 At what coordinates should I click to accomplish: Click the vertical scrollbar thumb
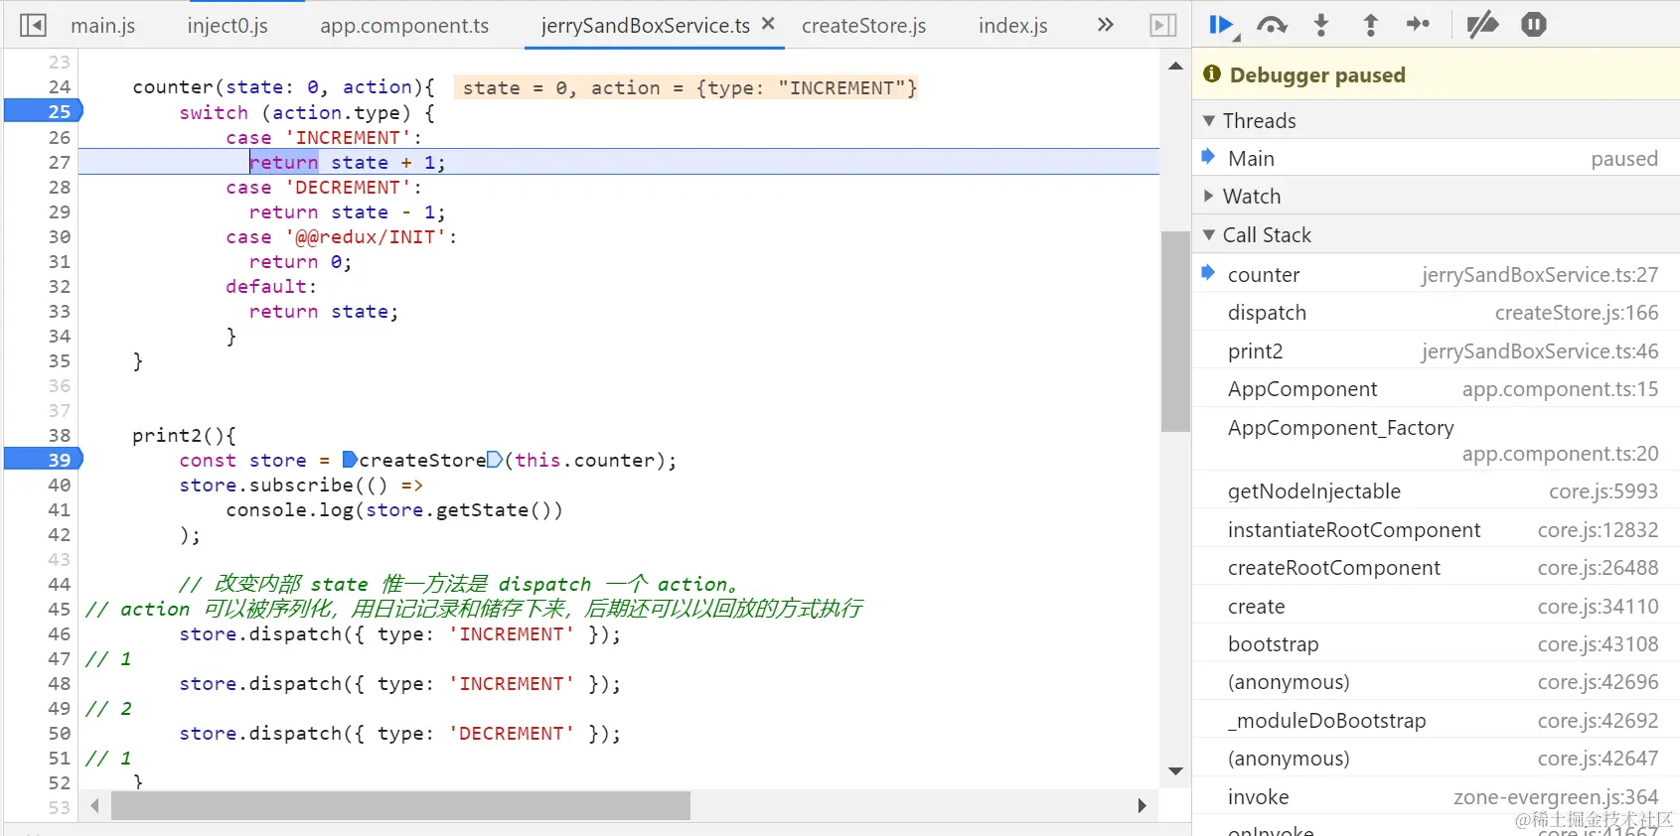click(1175, 332)
